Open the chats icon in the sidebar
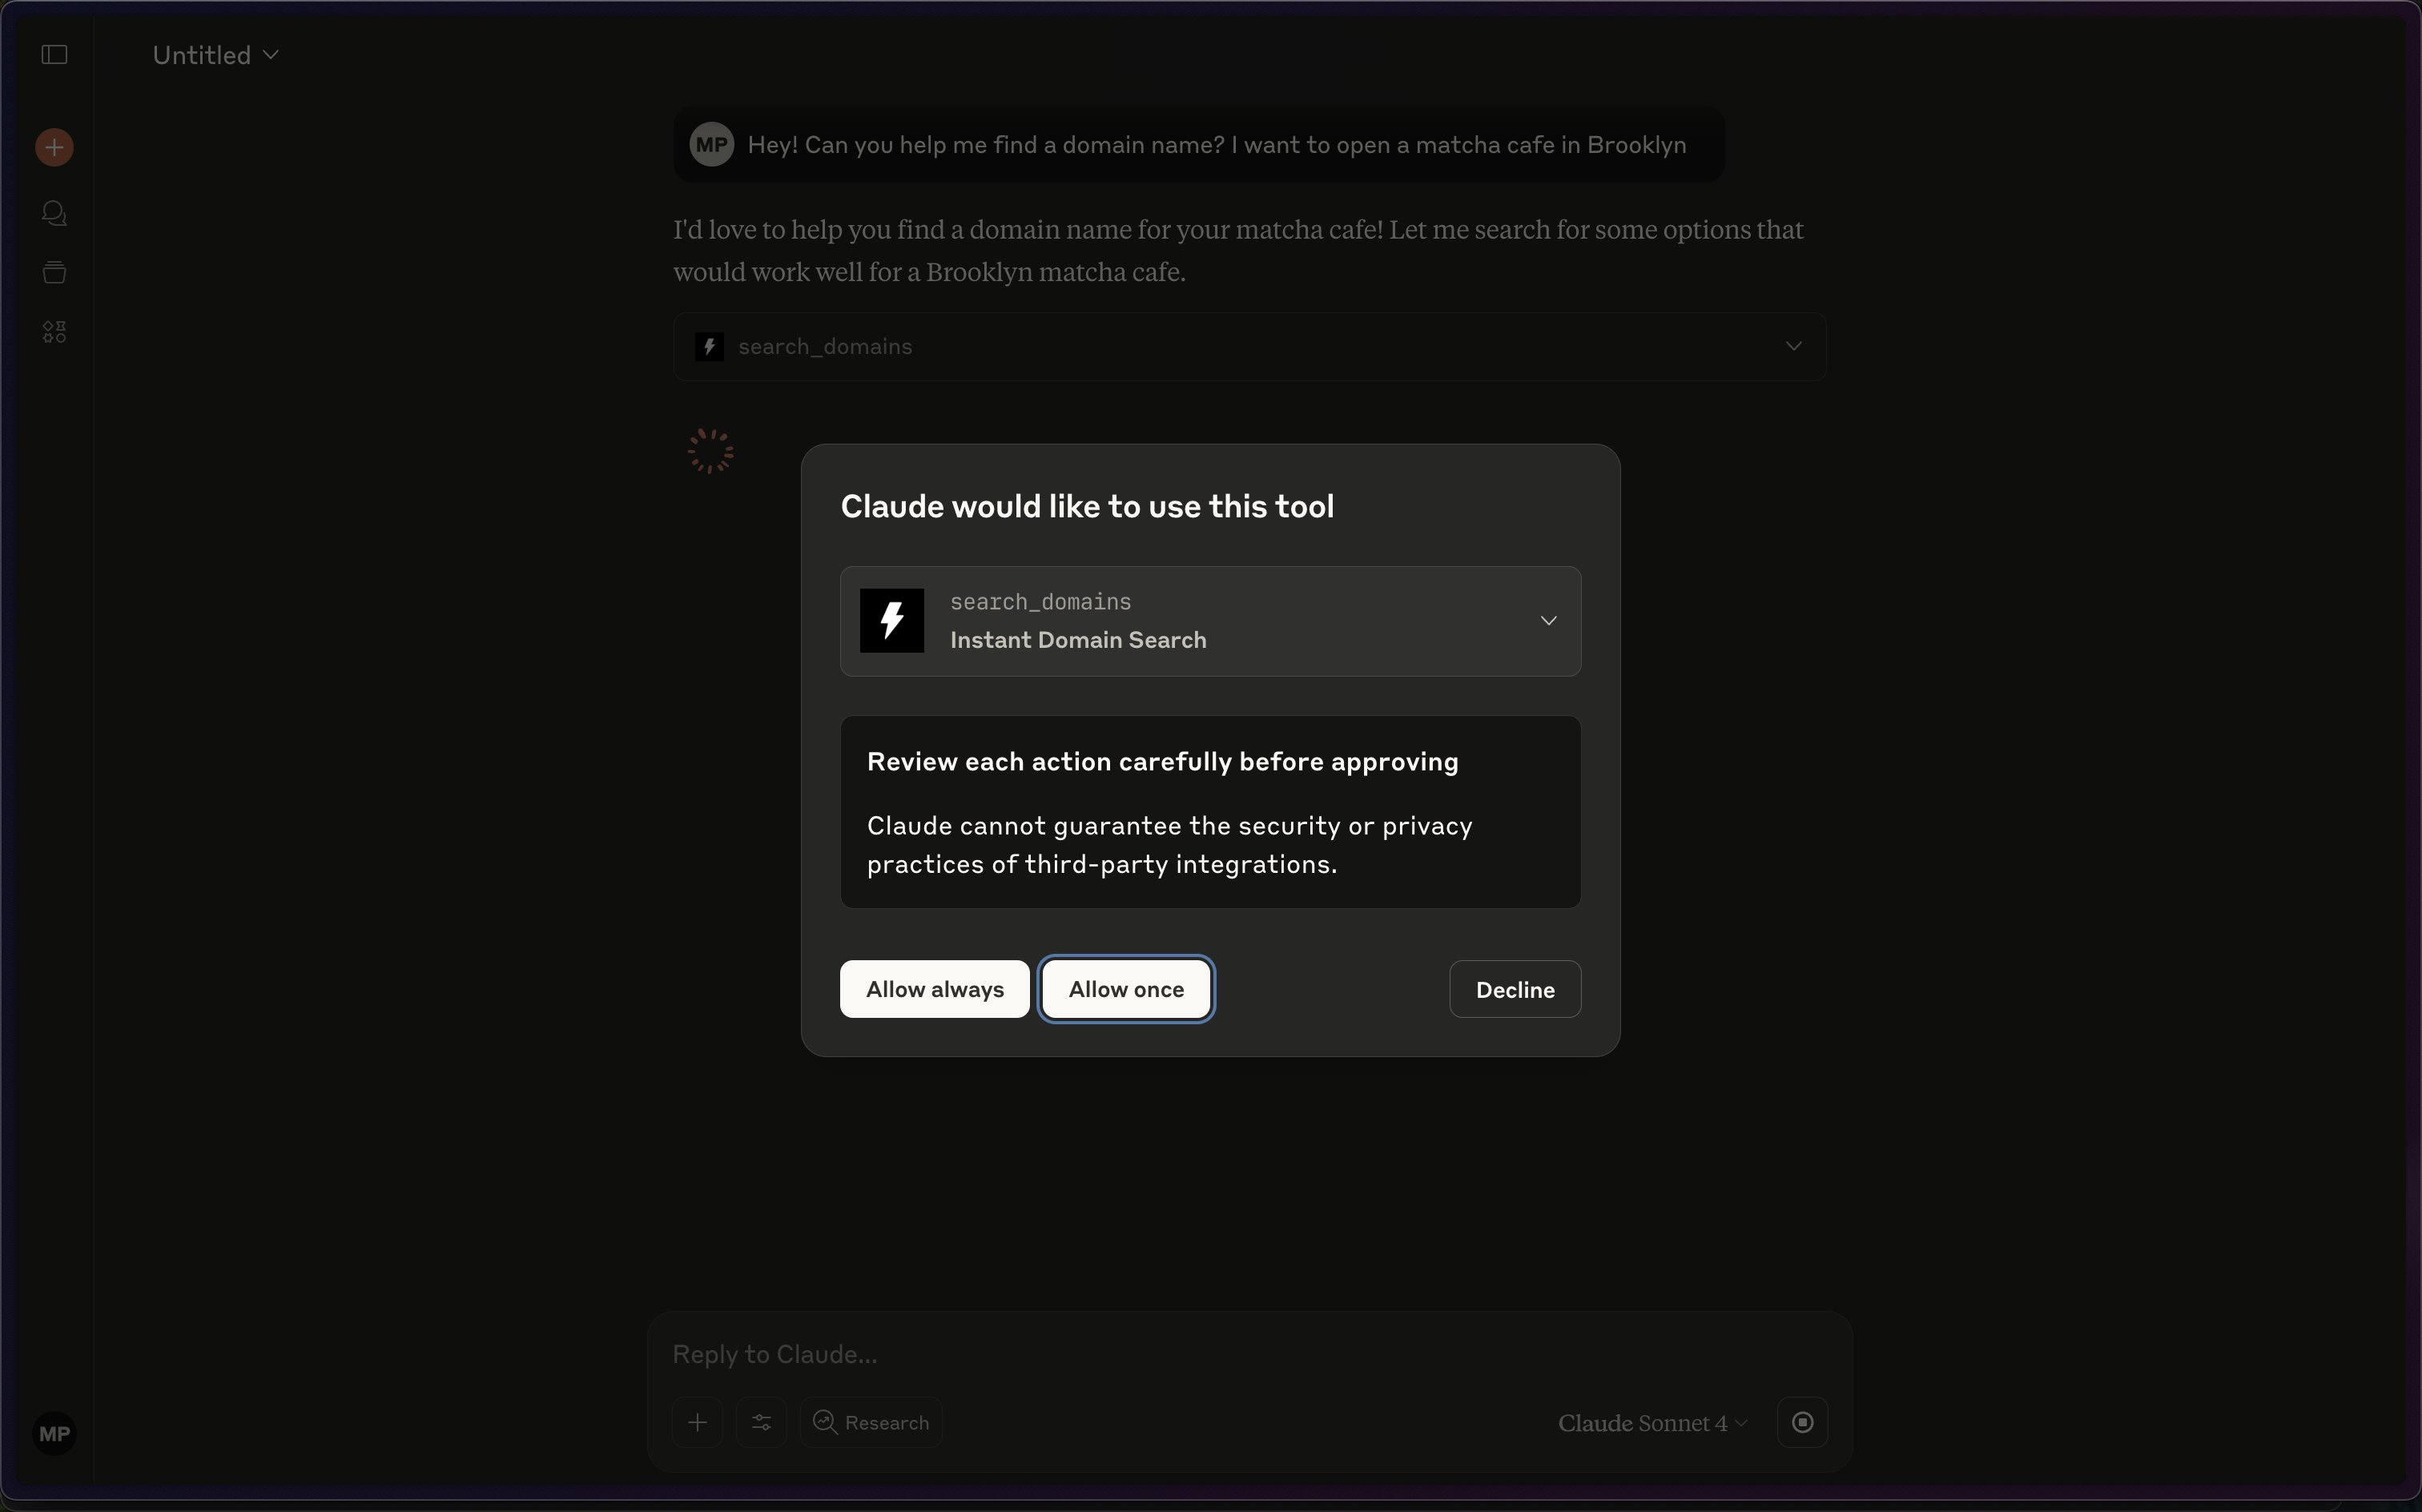The image size is (2422, 1512). pyautogui.click(x=54, y=213)
